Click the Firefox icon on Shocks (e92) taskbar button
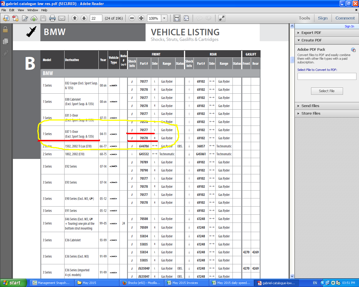Image resolution: width=359 pixels, height=287 pixels. (x=125, y=283)
